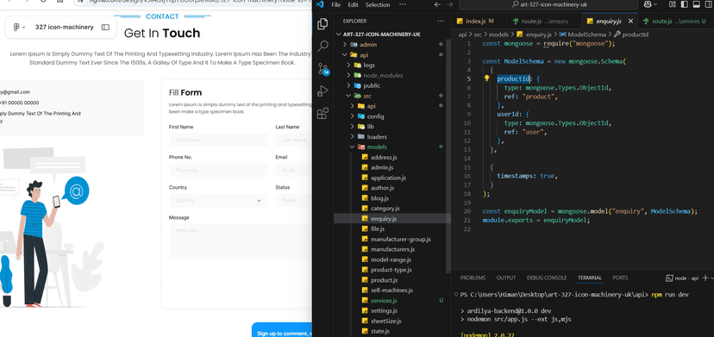Open Explorer views more actions ellipsis
Viewport: 714px width, 337px height.
click(441, 21)
